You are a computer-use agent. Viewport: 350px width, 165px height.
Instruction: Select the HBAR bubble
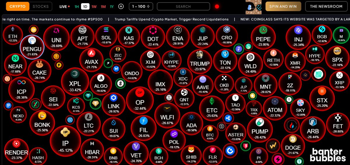[92, 151]
